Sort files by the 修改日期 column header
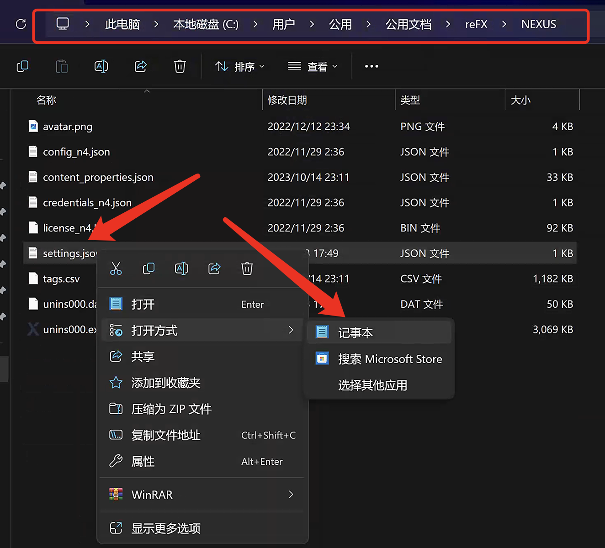This screenshot has width=605, height=548. [x=287, y=100]
